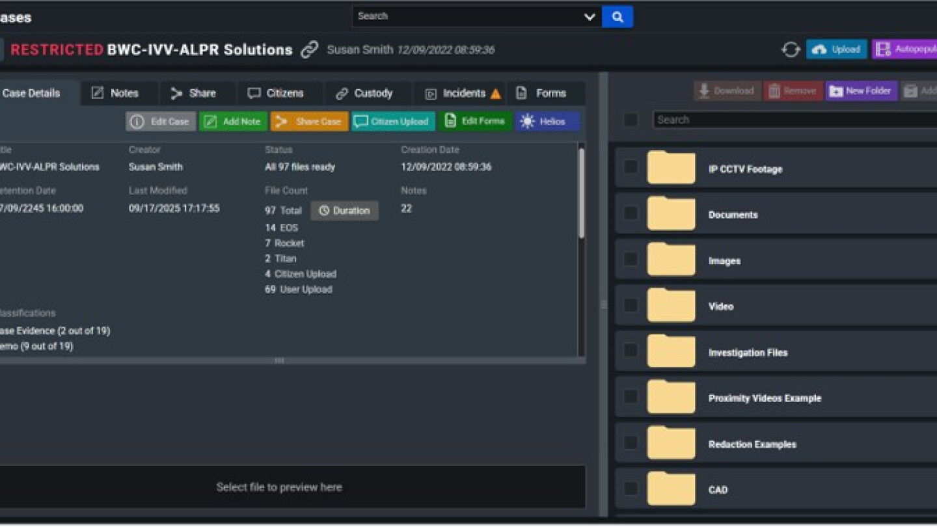The width and height of the screenshot is (937, 527).
Task: Click the Duration button
Action: coord(344,211)
